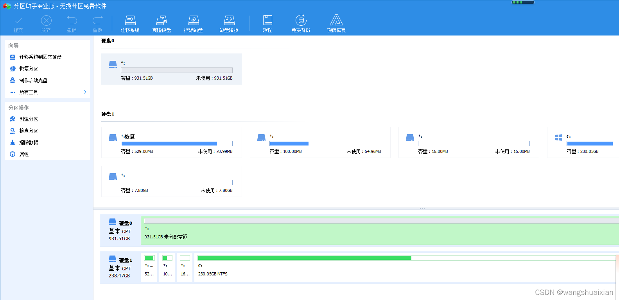Open the 磁盘转换 disk convert tool
The height and width of the screenshot is (300, 619).
point(229,24)
